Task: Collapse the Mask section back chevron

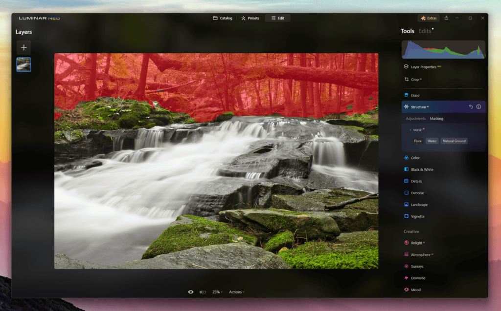Action: pyautogui.click(x=410, y=130)
